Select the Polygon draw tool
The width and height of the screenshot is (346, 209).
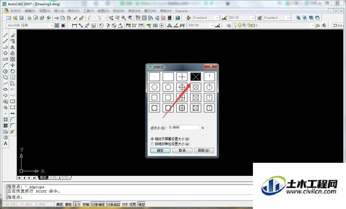coord(6,53)
